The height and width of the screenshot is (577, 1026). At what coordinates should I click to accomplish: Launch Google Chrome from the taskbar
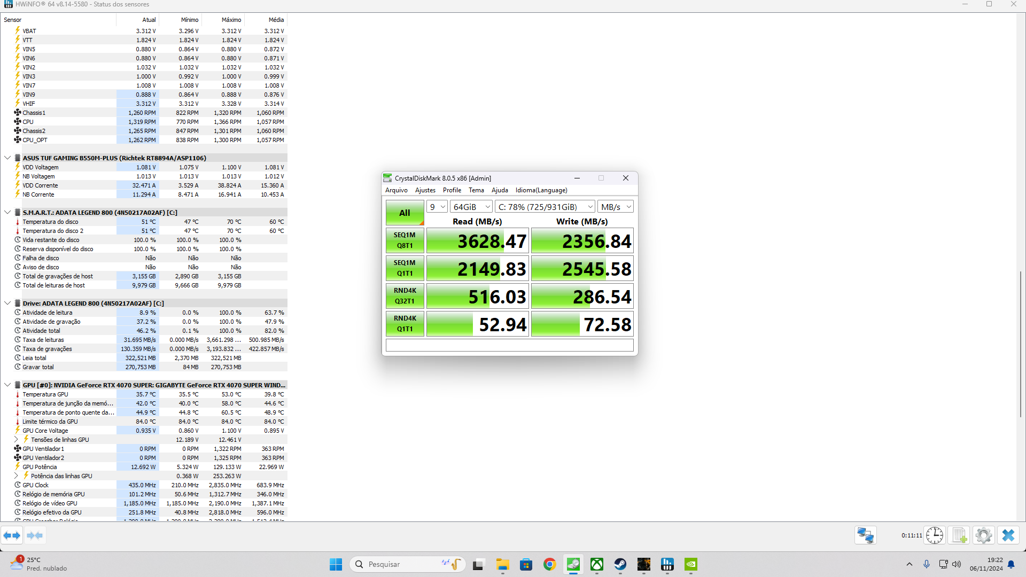click(x=550, y=564)
